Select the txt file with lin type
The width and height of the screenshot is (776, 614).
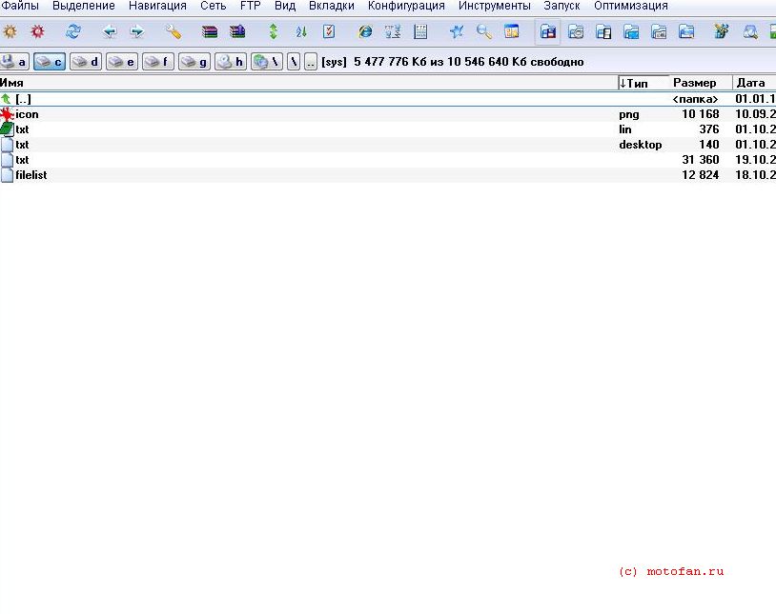pyautogui.click(x=388, y=129)
